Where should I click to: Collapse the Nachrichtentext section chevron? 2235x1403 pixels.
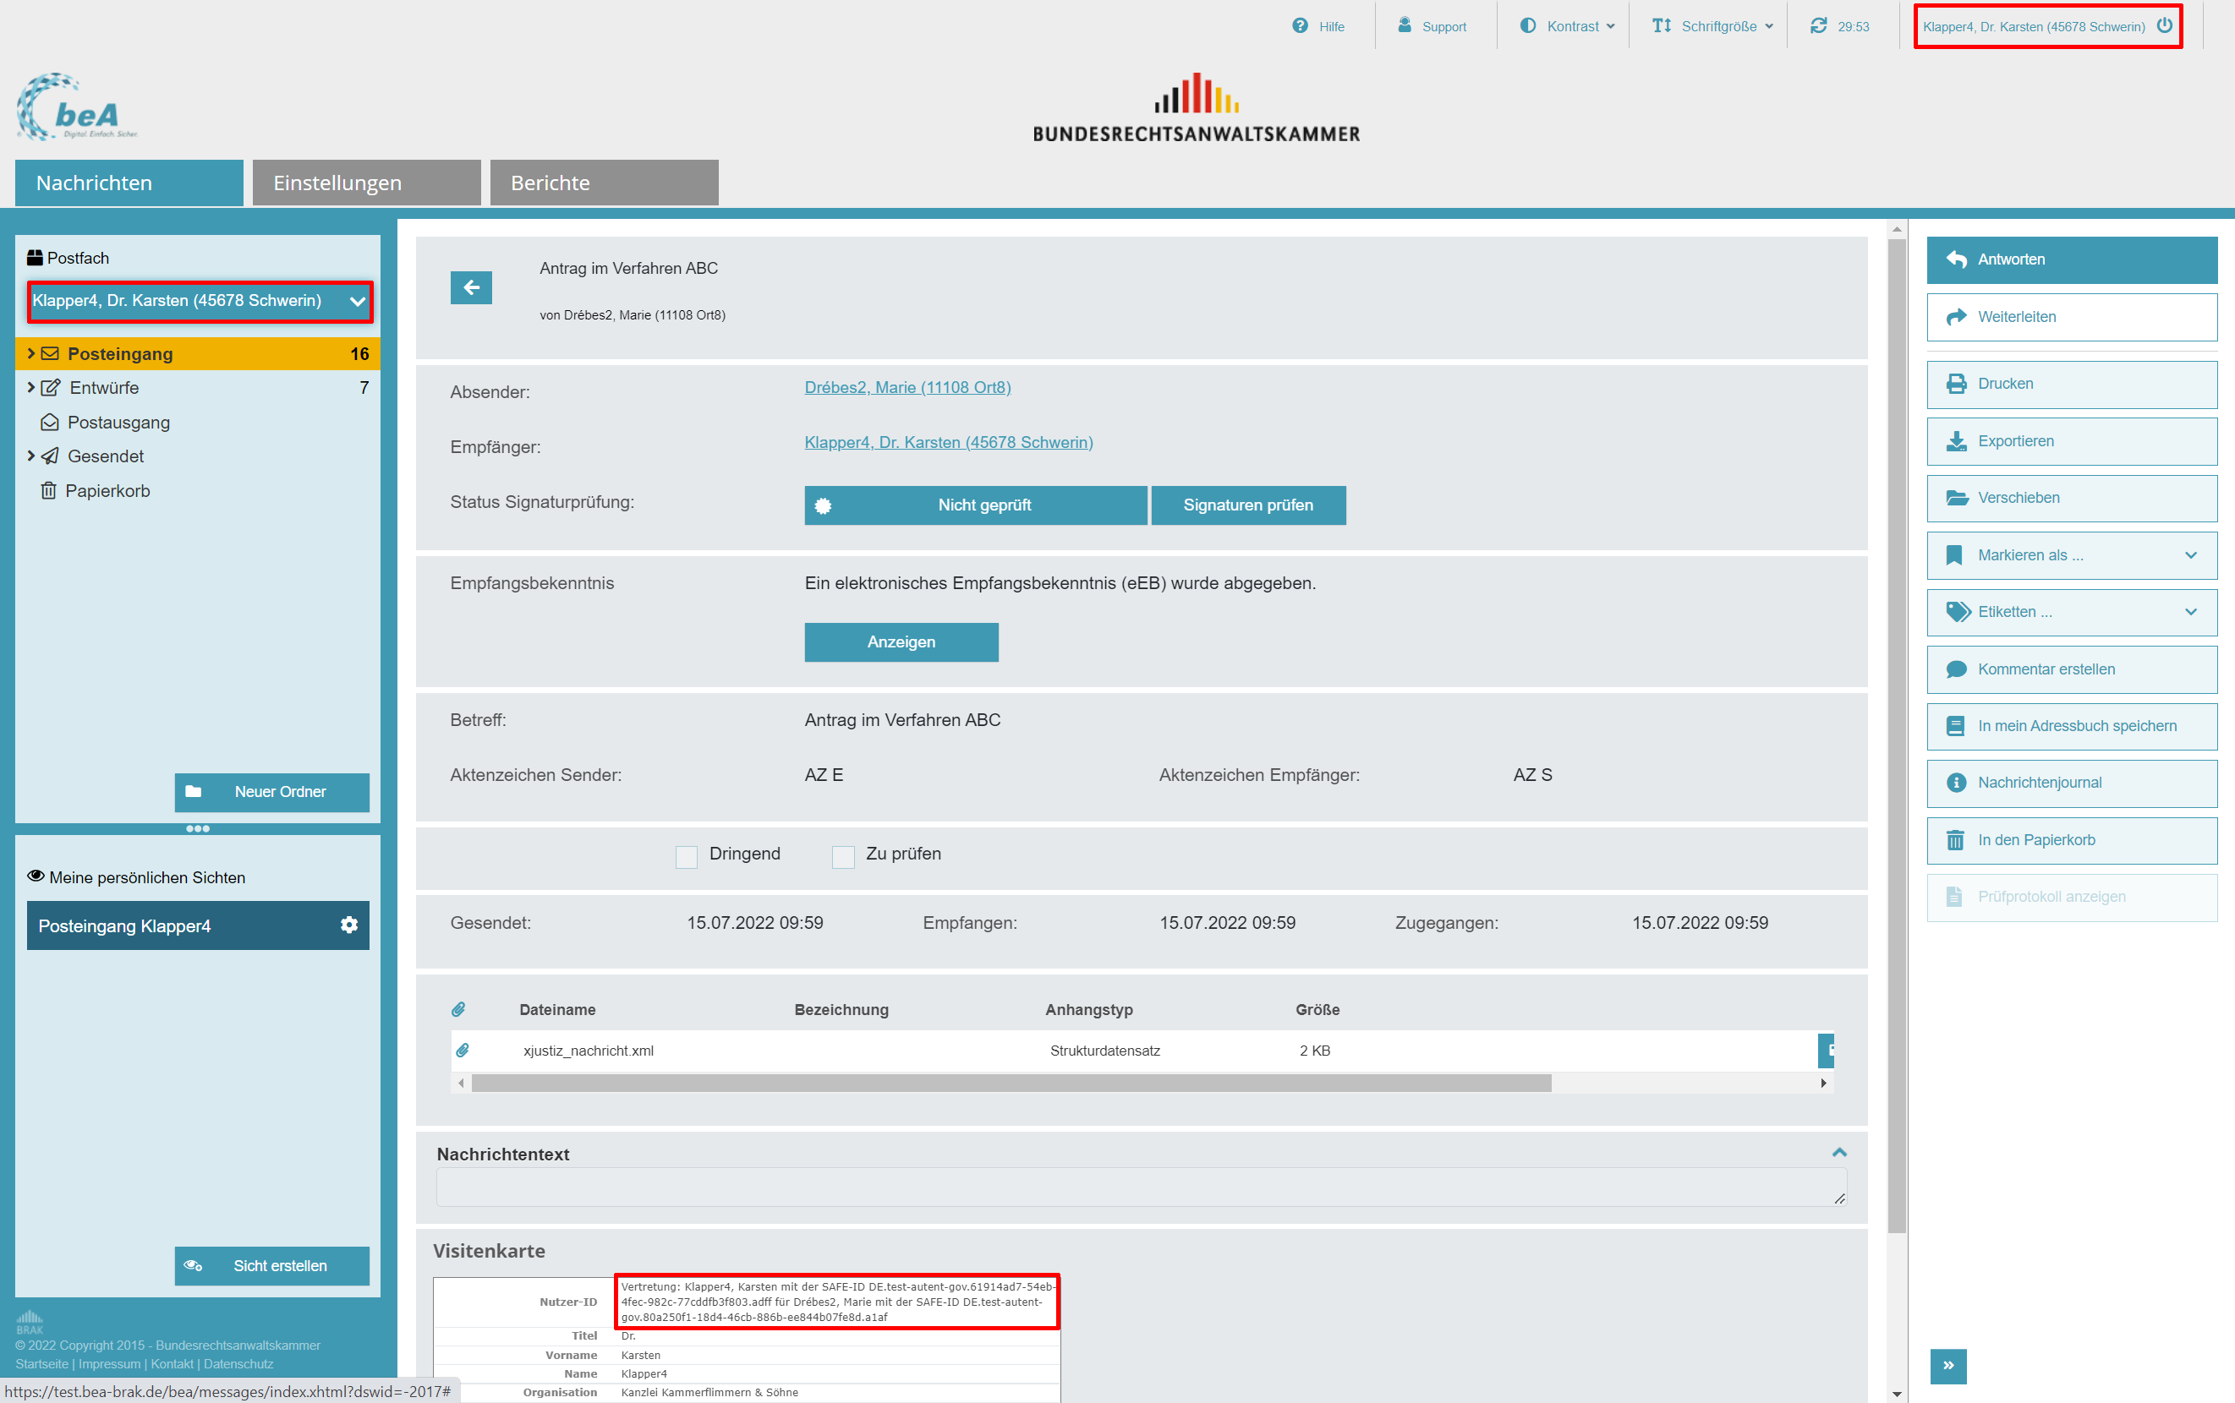coord(1838,1153)
